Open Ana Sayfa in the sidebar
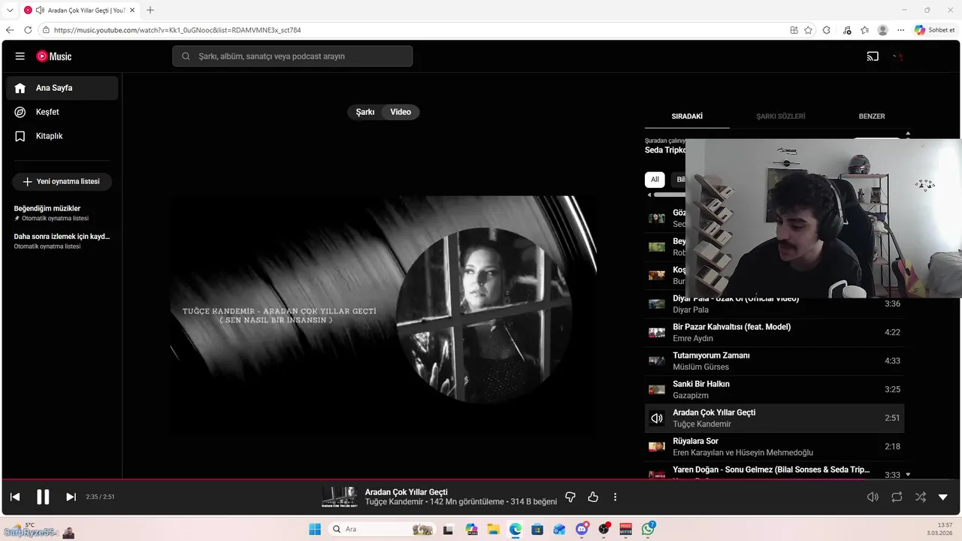 (x=63, y=88)
